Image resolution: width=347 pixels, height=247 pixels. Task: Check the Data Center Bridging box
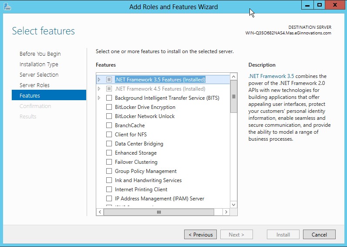(x=109, y=144)
